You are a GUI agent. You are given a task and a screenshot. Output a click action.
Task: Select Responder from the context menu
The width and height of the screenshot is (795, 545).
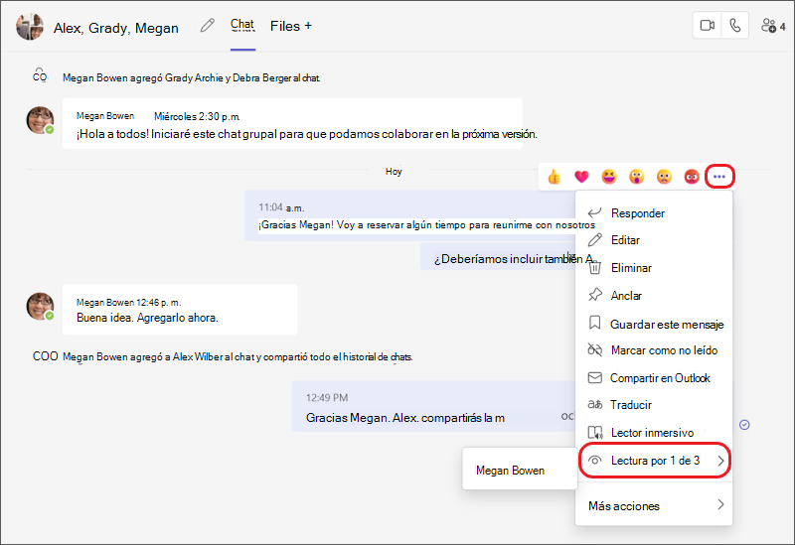pos(654,213)
